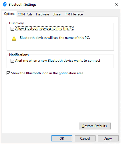Confirm settings with the OK button
This screenshot has height=144, width=121.
[62, 138]
